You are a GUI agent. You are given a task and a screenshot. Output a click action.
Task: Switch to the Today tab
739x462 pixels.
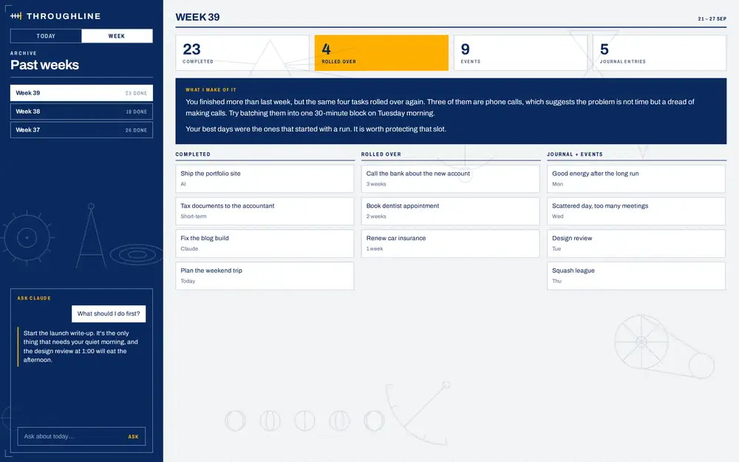46,35
